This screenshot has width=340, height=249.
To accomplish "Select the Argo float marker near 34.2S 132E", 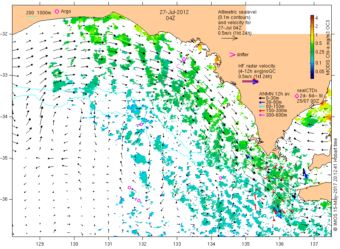I will click(x=141, y=124).
